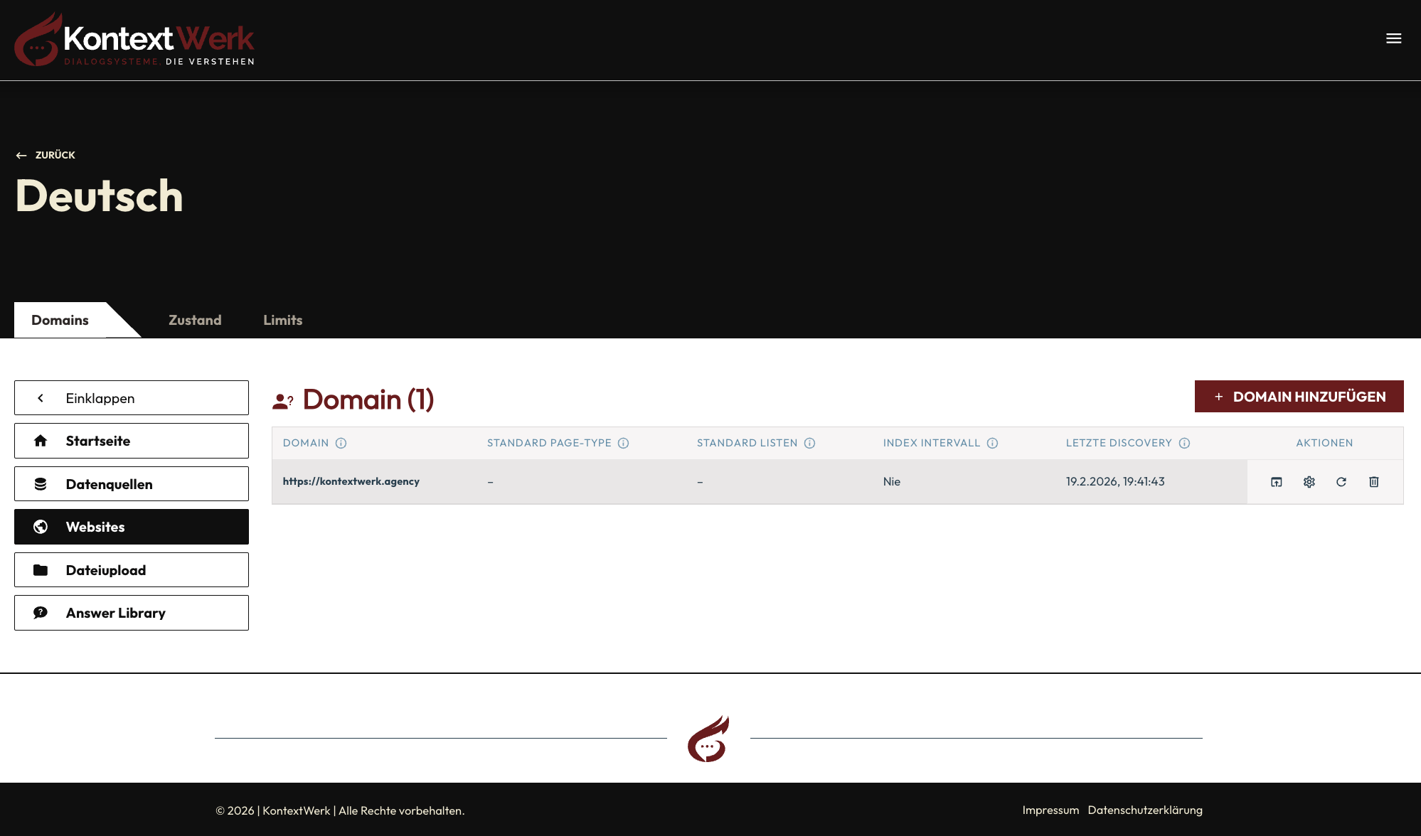Image resolution: width=1421 pixels, height=836 pixels.
Task: Trigger re-discovery with the refresh icon
Action: pyautogui.click(x=1341, y=482)
